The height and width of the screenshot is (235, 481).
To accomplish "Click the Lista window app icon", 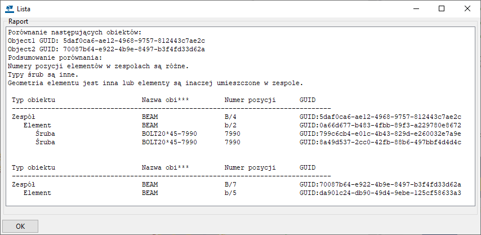I will click(9, 8).
